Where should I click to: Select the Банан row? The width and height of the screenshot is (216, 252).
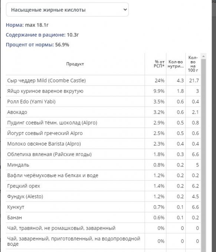[x=103, y=218]
